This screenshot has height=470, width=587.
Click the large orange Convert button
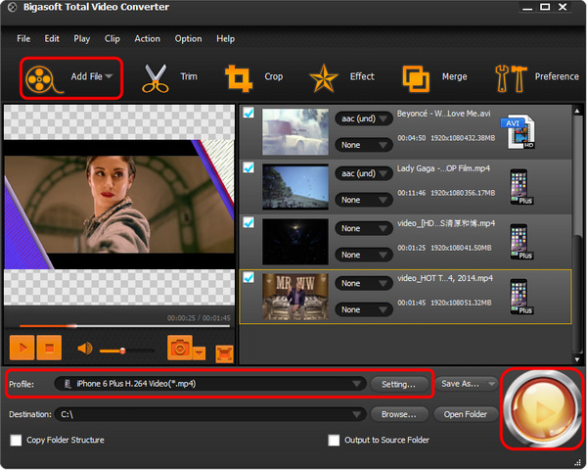pyautogui.click(x=542, y=409)
